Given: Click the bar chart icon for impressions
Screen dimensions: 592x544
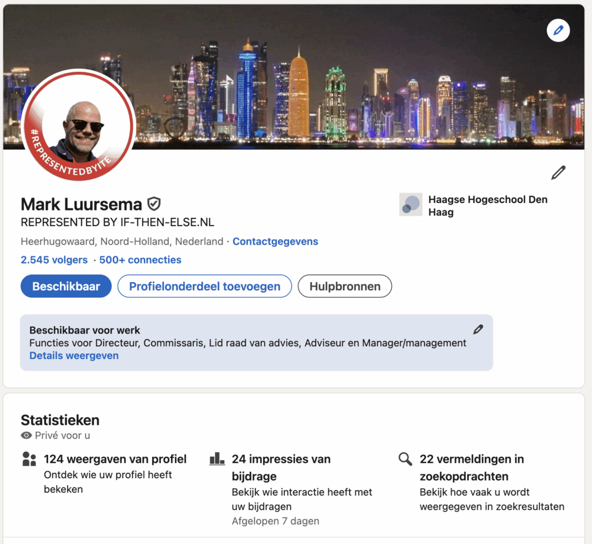Looking at the screenshot, I should click(x=217, y=459).
